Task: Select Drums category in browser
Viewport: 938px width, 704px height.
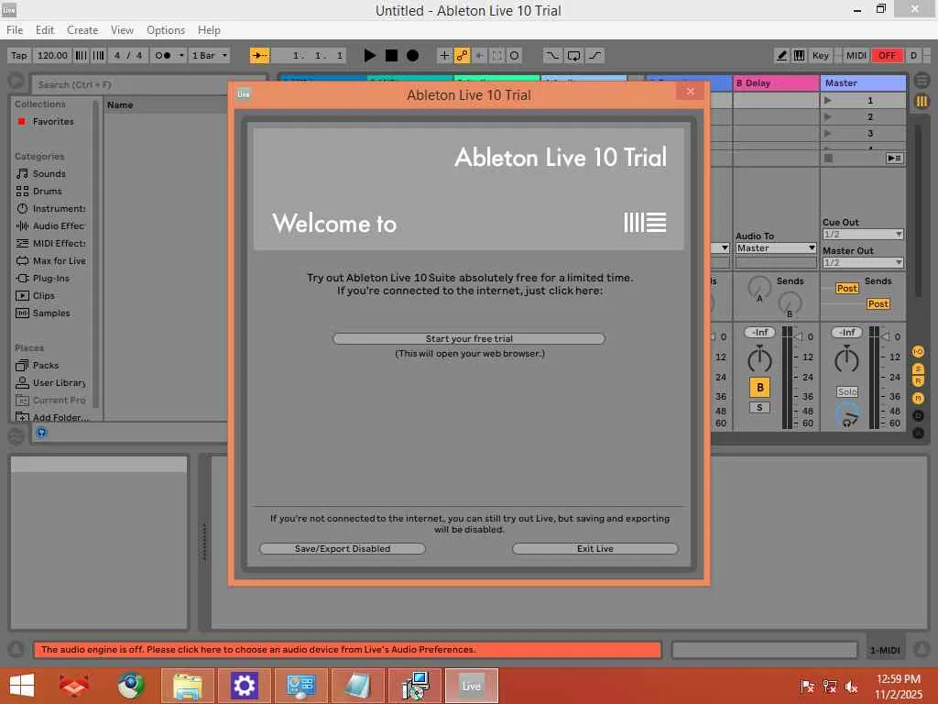Action: point(47,191)
